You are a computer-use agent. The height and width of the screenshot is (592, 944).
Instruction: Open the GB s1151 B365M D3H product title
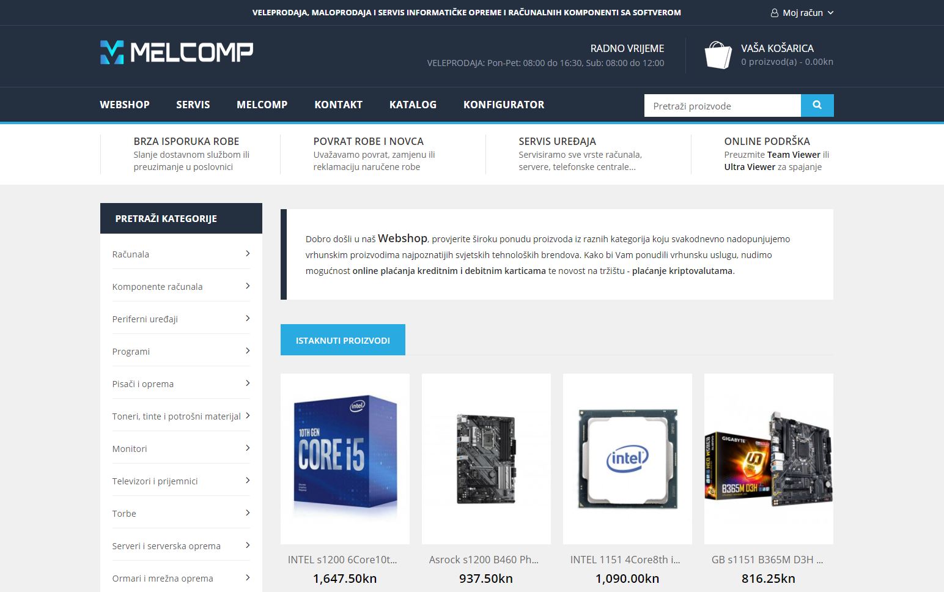tap(767, 560)
